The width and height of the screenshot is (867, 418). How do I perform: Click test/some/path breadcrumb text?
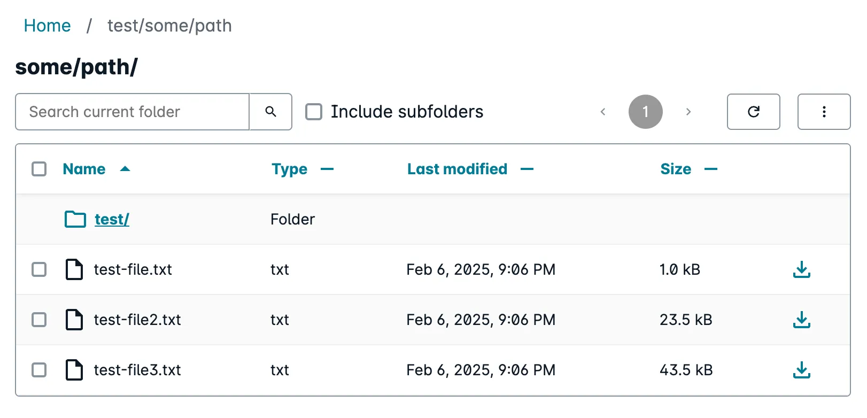[169, 26]
